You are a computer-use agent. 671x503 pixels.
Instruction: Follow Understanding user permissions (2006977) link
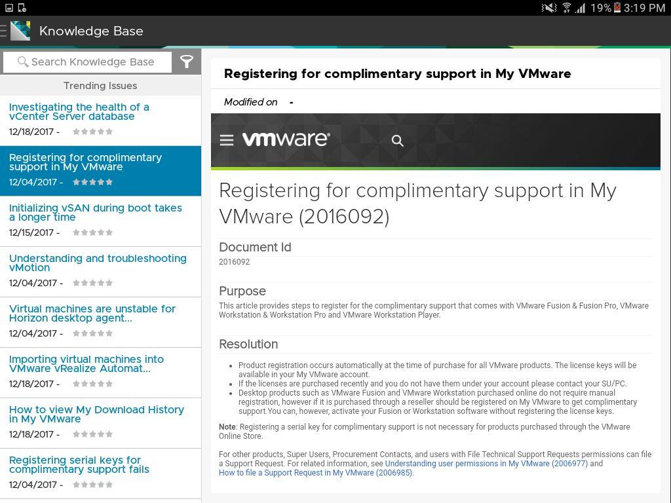coord(487,464)
